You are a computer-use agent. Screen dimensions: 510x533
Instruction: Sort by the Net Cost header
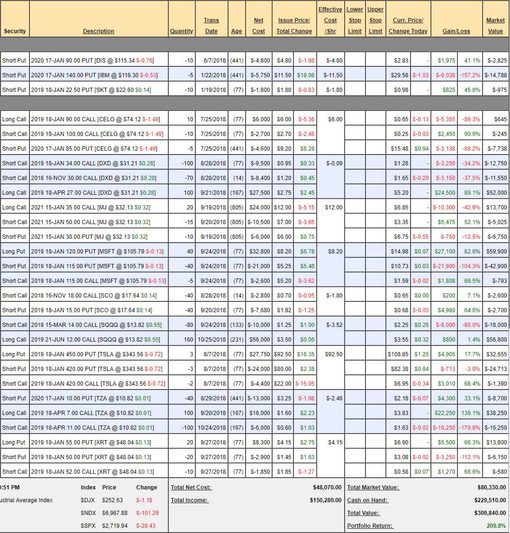coord(259,26)
